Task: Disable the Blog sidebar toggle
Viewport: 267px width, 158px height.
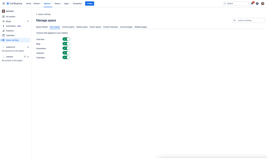Action: click(66, 43)
